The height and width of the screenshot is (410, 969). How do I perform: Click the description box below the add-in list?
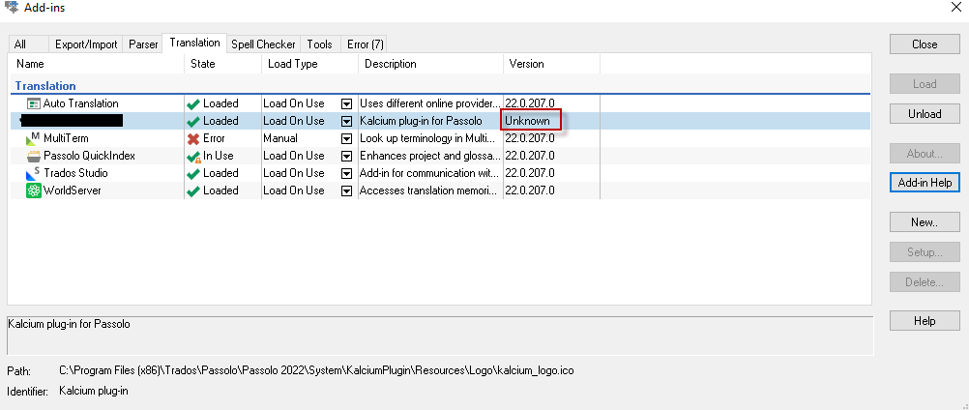tap(440, 336)
